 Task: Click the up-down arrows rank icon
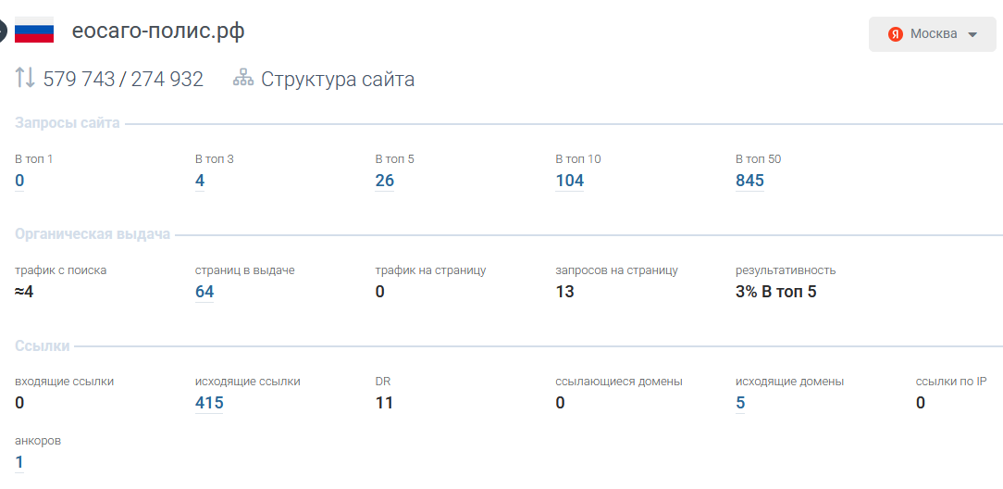coord(25,79)
